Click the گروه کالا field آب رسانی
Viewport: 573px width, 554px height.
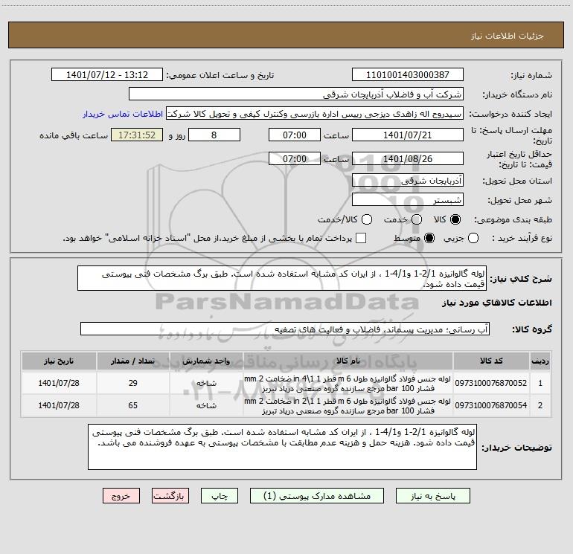(285, 329)
